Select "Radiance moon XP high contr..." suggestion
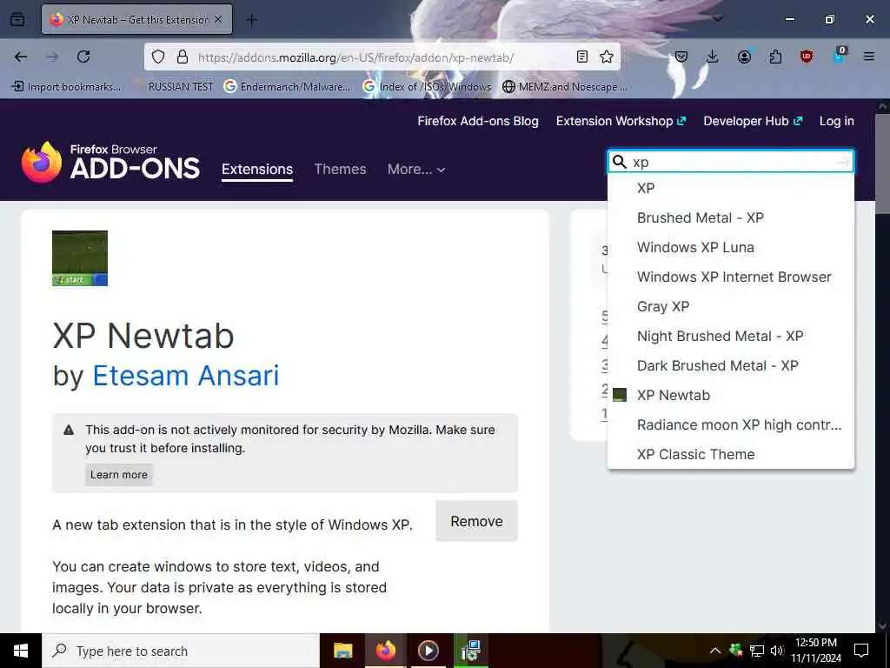890x668 pixels. [730, 424]
